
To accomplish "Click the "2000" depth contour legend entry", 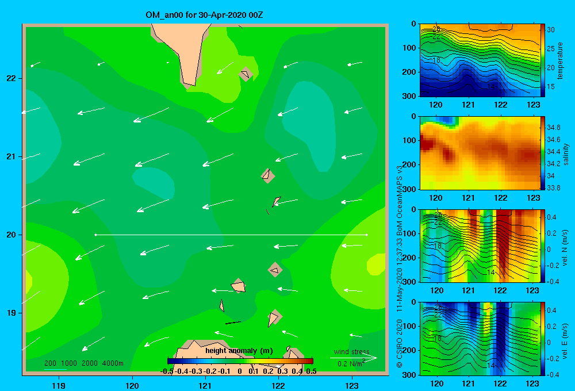I will (90, 363).
